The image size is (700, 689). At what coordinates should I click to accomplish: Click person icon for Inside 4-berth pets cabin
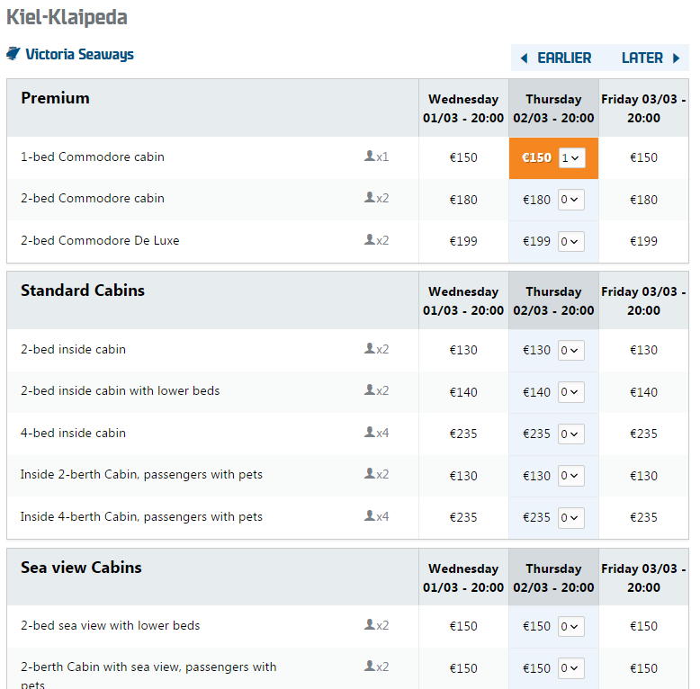point(370,516)
